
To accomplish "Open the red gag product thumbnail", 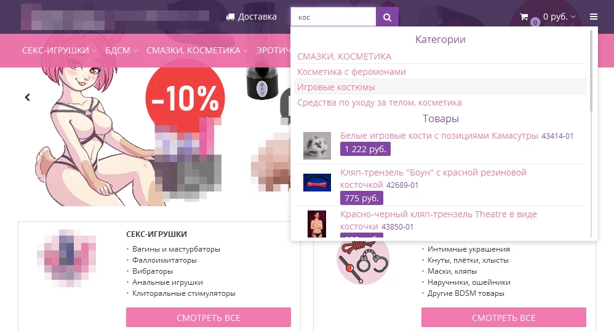I will pos(317,182).
